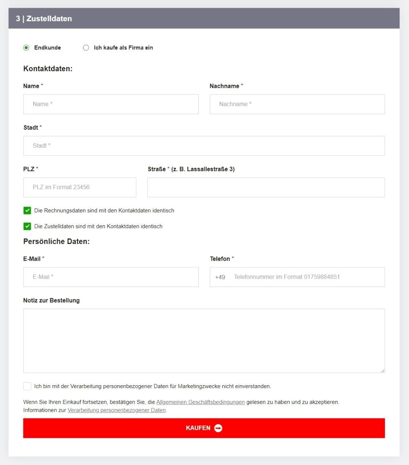This screenshot has width=409, height=465.
Task: Click the red KAUFEN button
Action: coord(204,428)
